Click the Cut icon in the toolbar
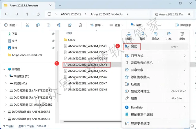 tap(27, 25)
